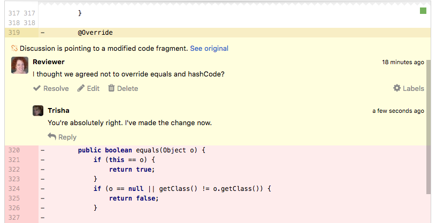Click the Reviewer author name
This screenshot has height=223, width=436.
point(49,61)
